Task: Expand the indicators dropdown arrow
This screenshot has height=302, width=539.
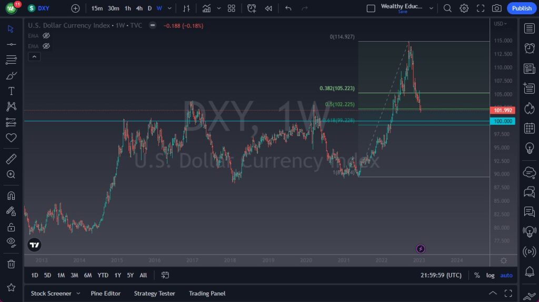Action: point(218,8)
